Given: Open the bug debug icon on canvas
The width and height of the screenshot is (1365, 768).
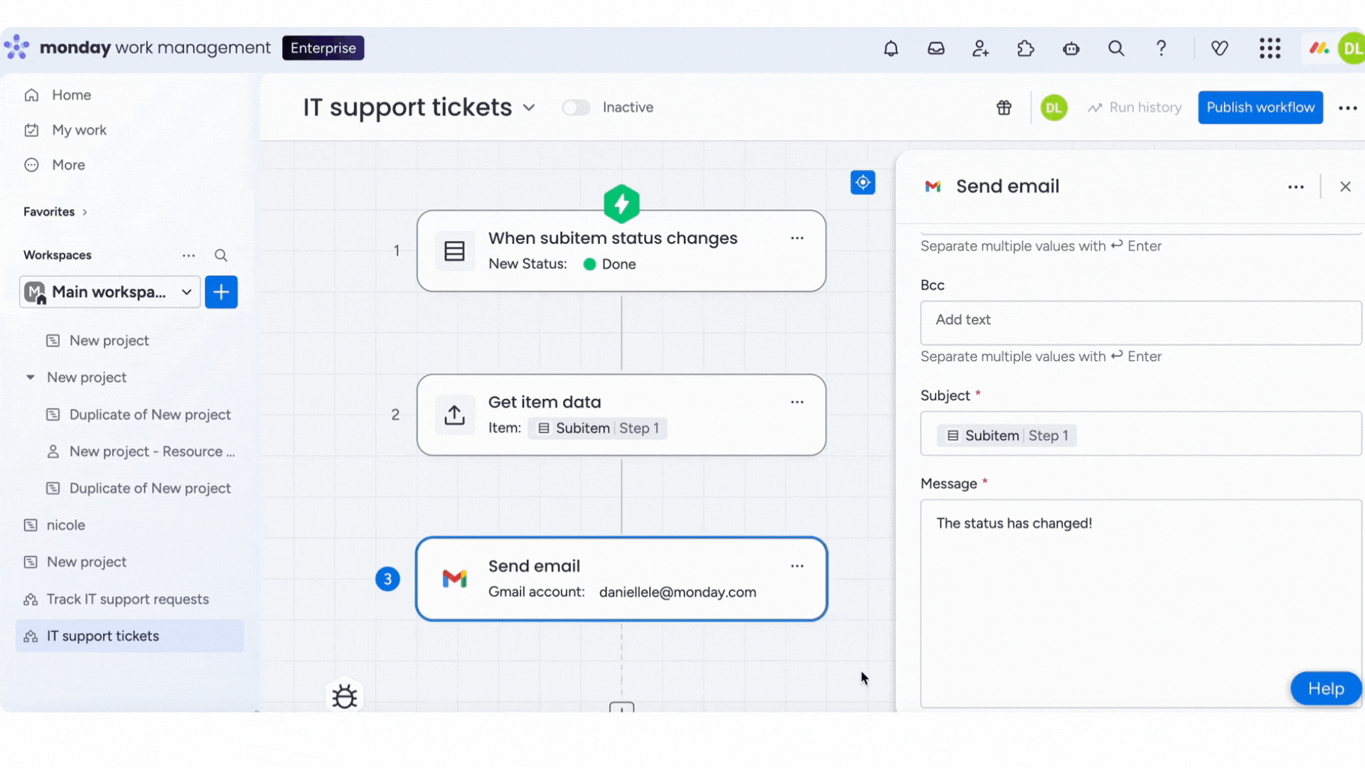Looking at the screenshot, I should click(345, 696).
